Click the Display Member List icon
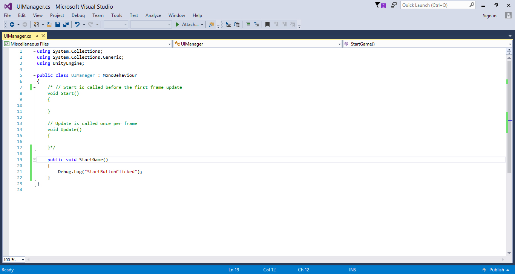 click(228, 24)
